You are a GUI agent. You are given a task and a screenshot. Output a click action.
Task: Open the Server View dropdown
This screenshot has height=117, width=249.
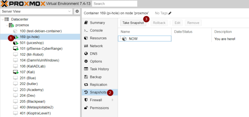coord(36,12)
